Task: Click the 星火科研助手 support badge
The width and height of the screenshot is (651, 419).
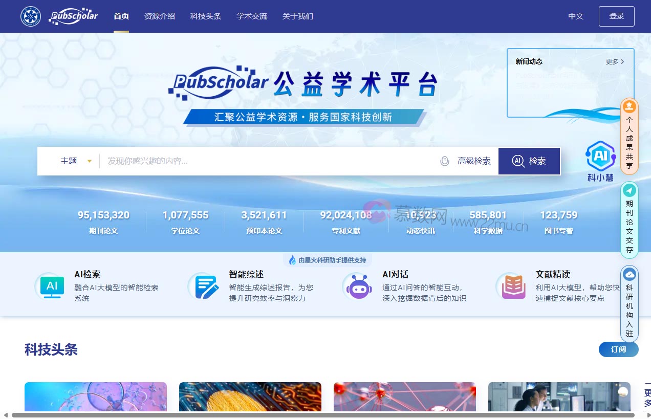Action: [x=327, y=260]
